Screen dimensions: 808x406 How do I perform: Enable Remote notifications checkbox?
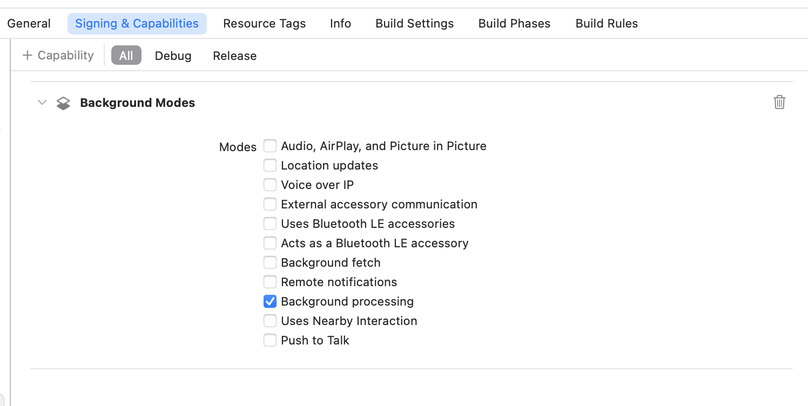coord(270,282)
